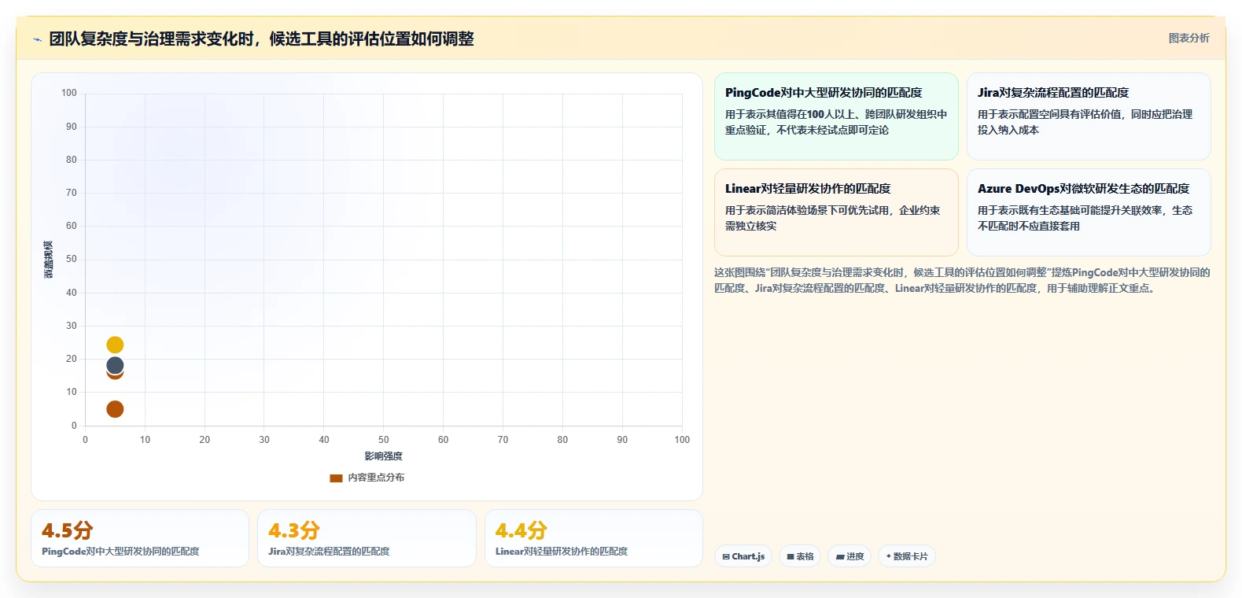Click the legend text 内容重点分布
Viewport: 1242px width, 598px height.
click(x=376, y=478)
